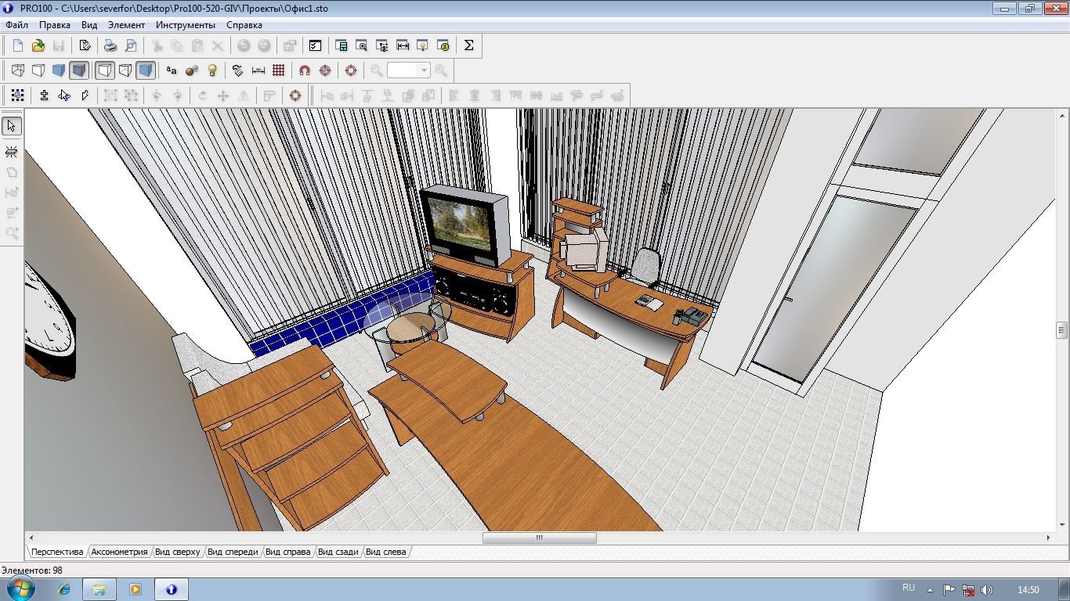Select the arrow pointer tool in sidebar
The width and height of the screenshot is (1070, 601).
pyautogui.click(x=12, y=126)
